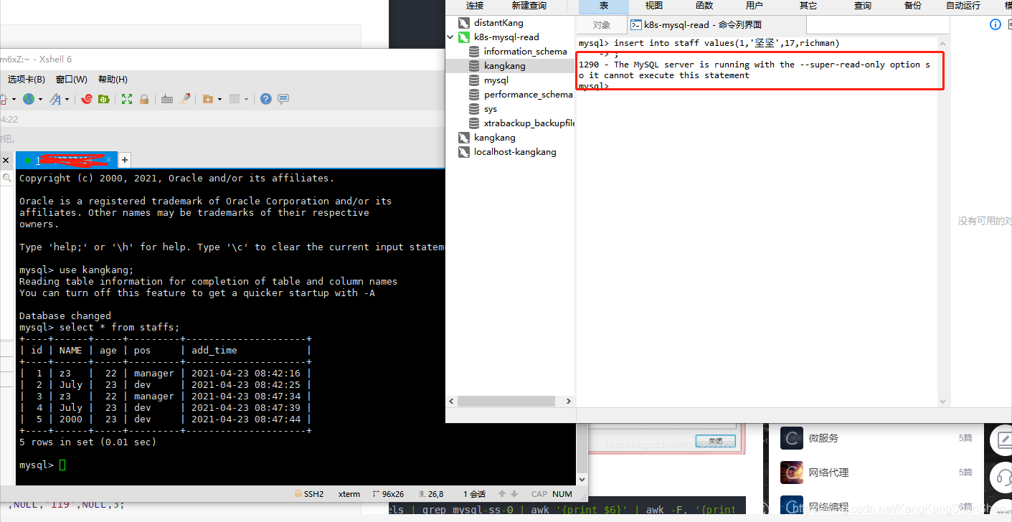Click the up arrow in Xshell status bar
This screenshot has height=522, width=1012.
pyautogui.click(x=502, y=494)
